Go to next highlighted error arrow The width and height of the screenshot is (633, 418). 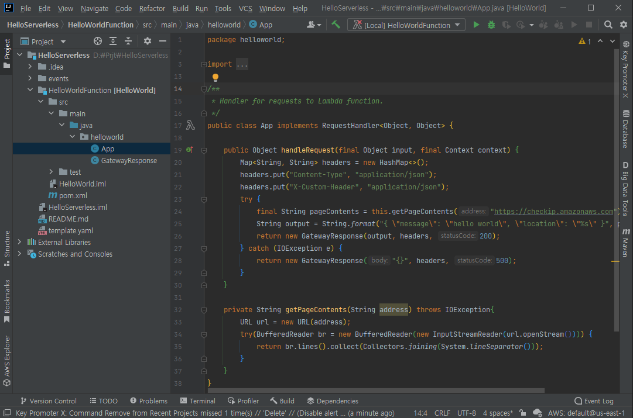613,41
